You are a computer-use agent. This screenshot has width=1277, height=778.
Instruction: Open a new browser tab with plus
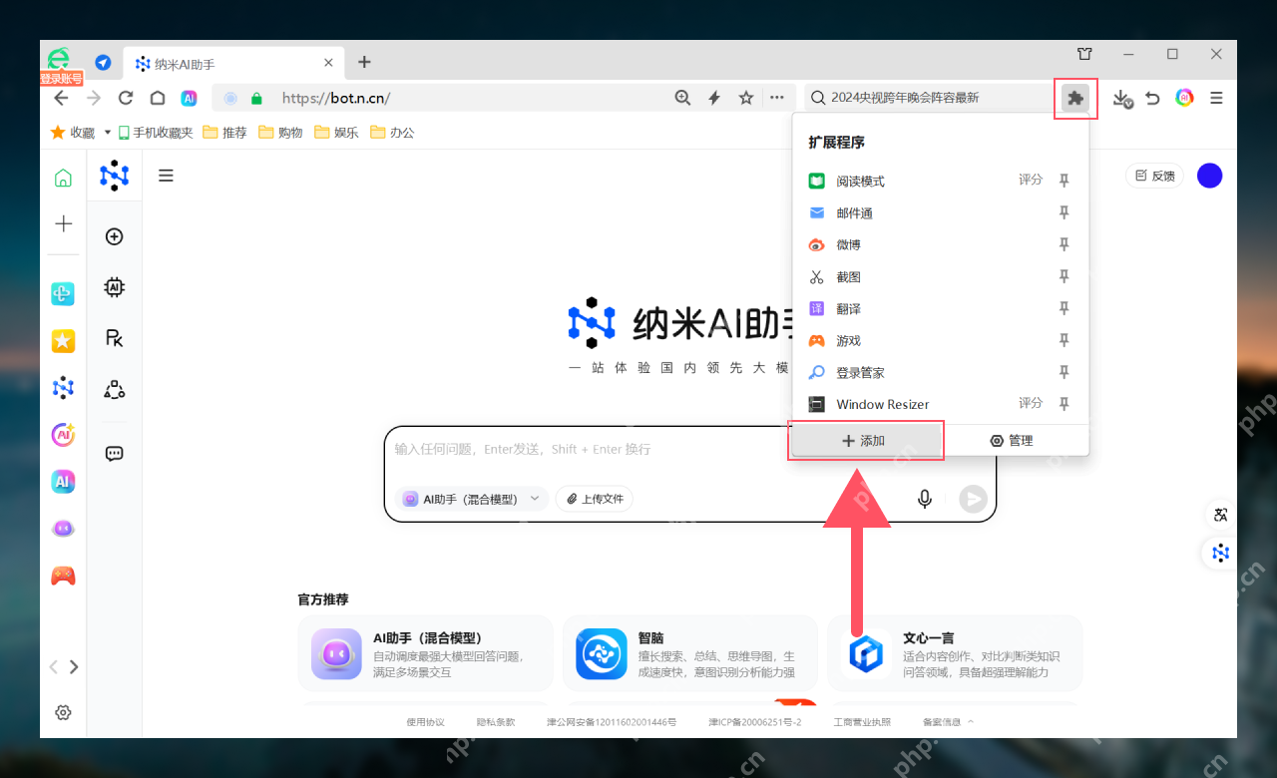[x=364, y=62]
